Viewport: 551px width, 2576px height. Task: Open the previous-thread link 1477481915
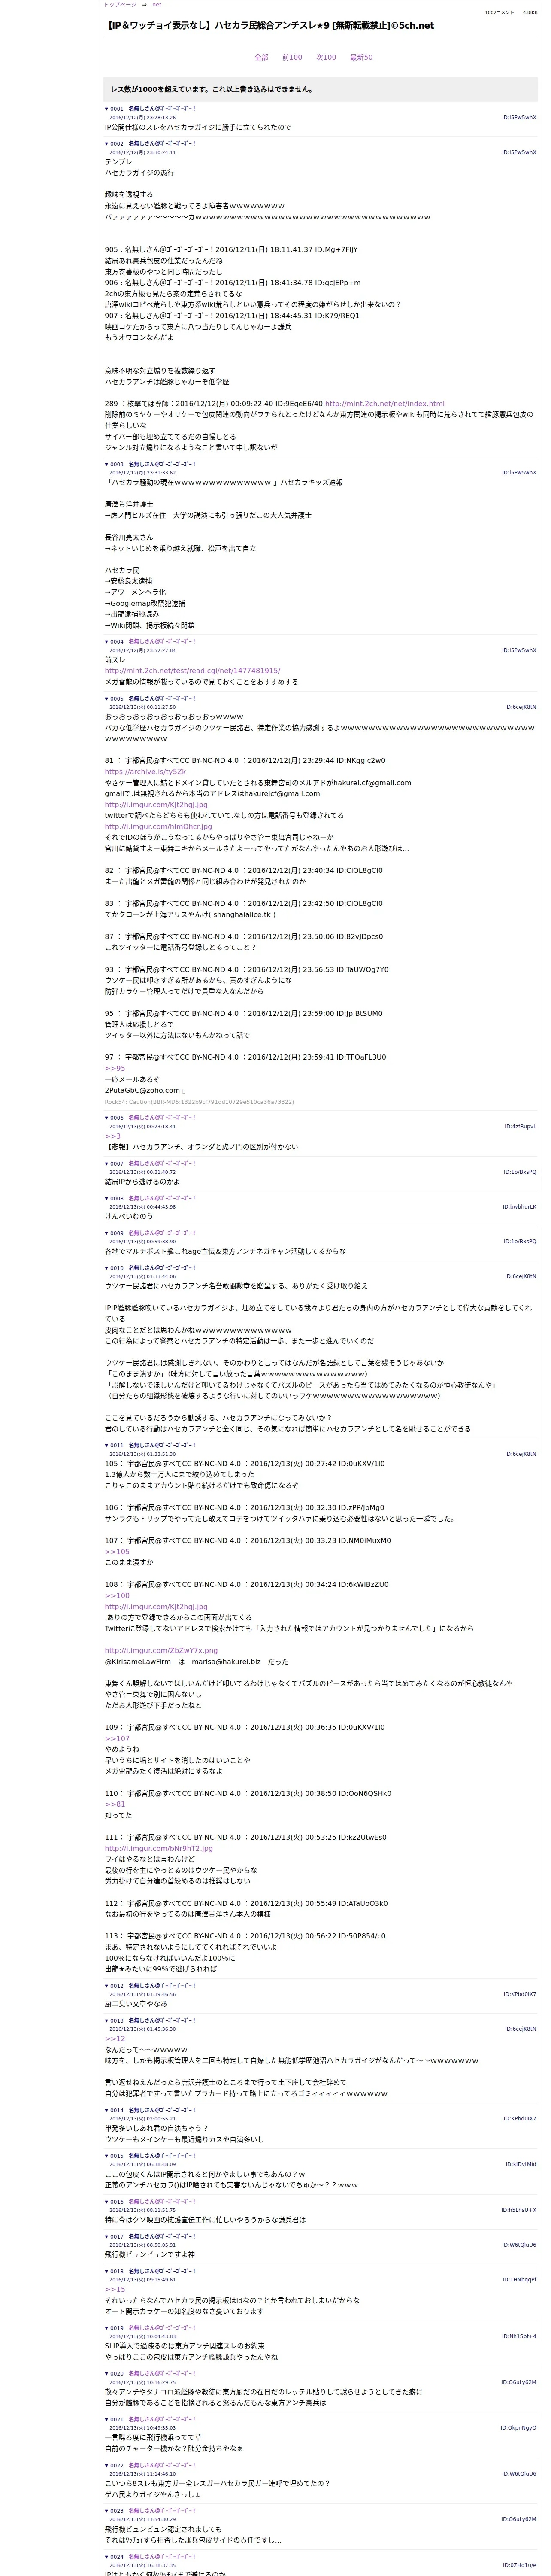click(192, 671)
